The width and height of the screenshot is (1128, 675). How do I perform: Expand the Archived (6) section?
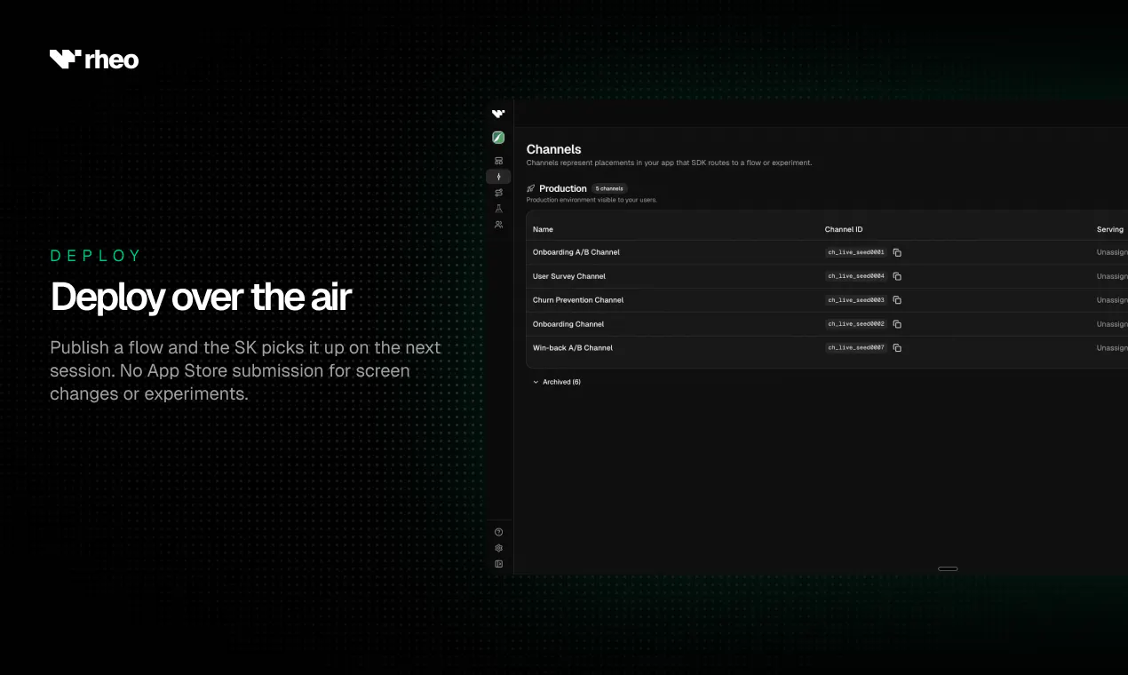[557, 382]
